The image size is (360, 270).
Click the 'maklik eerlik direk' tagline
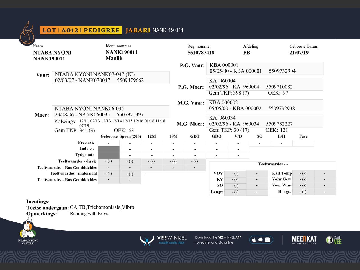coord(172,243)
